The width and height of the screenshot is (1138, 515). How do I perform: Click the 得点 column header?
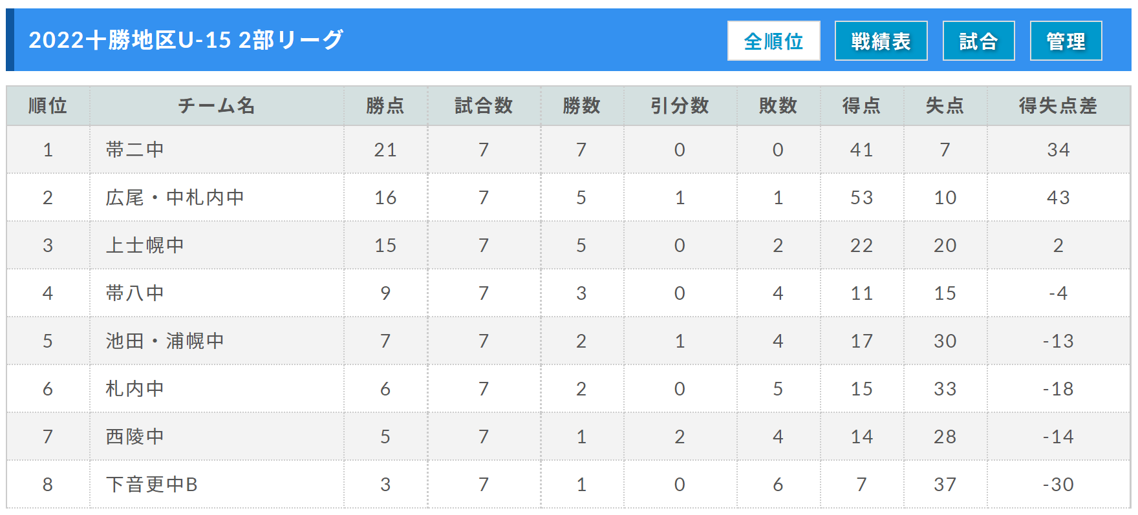coord(861,105)
